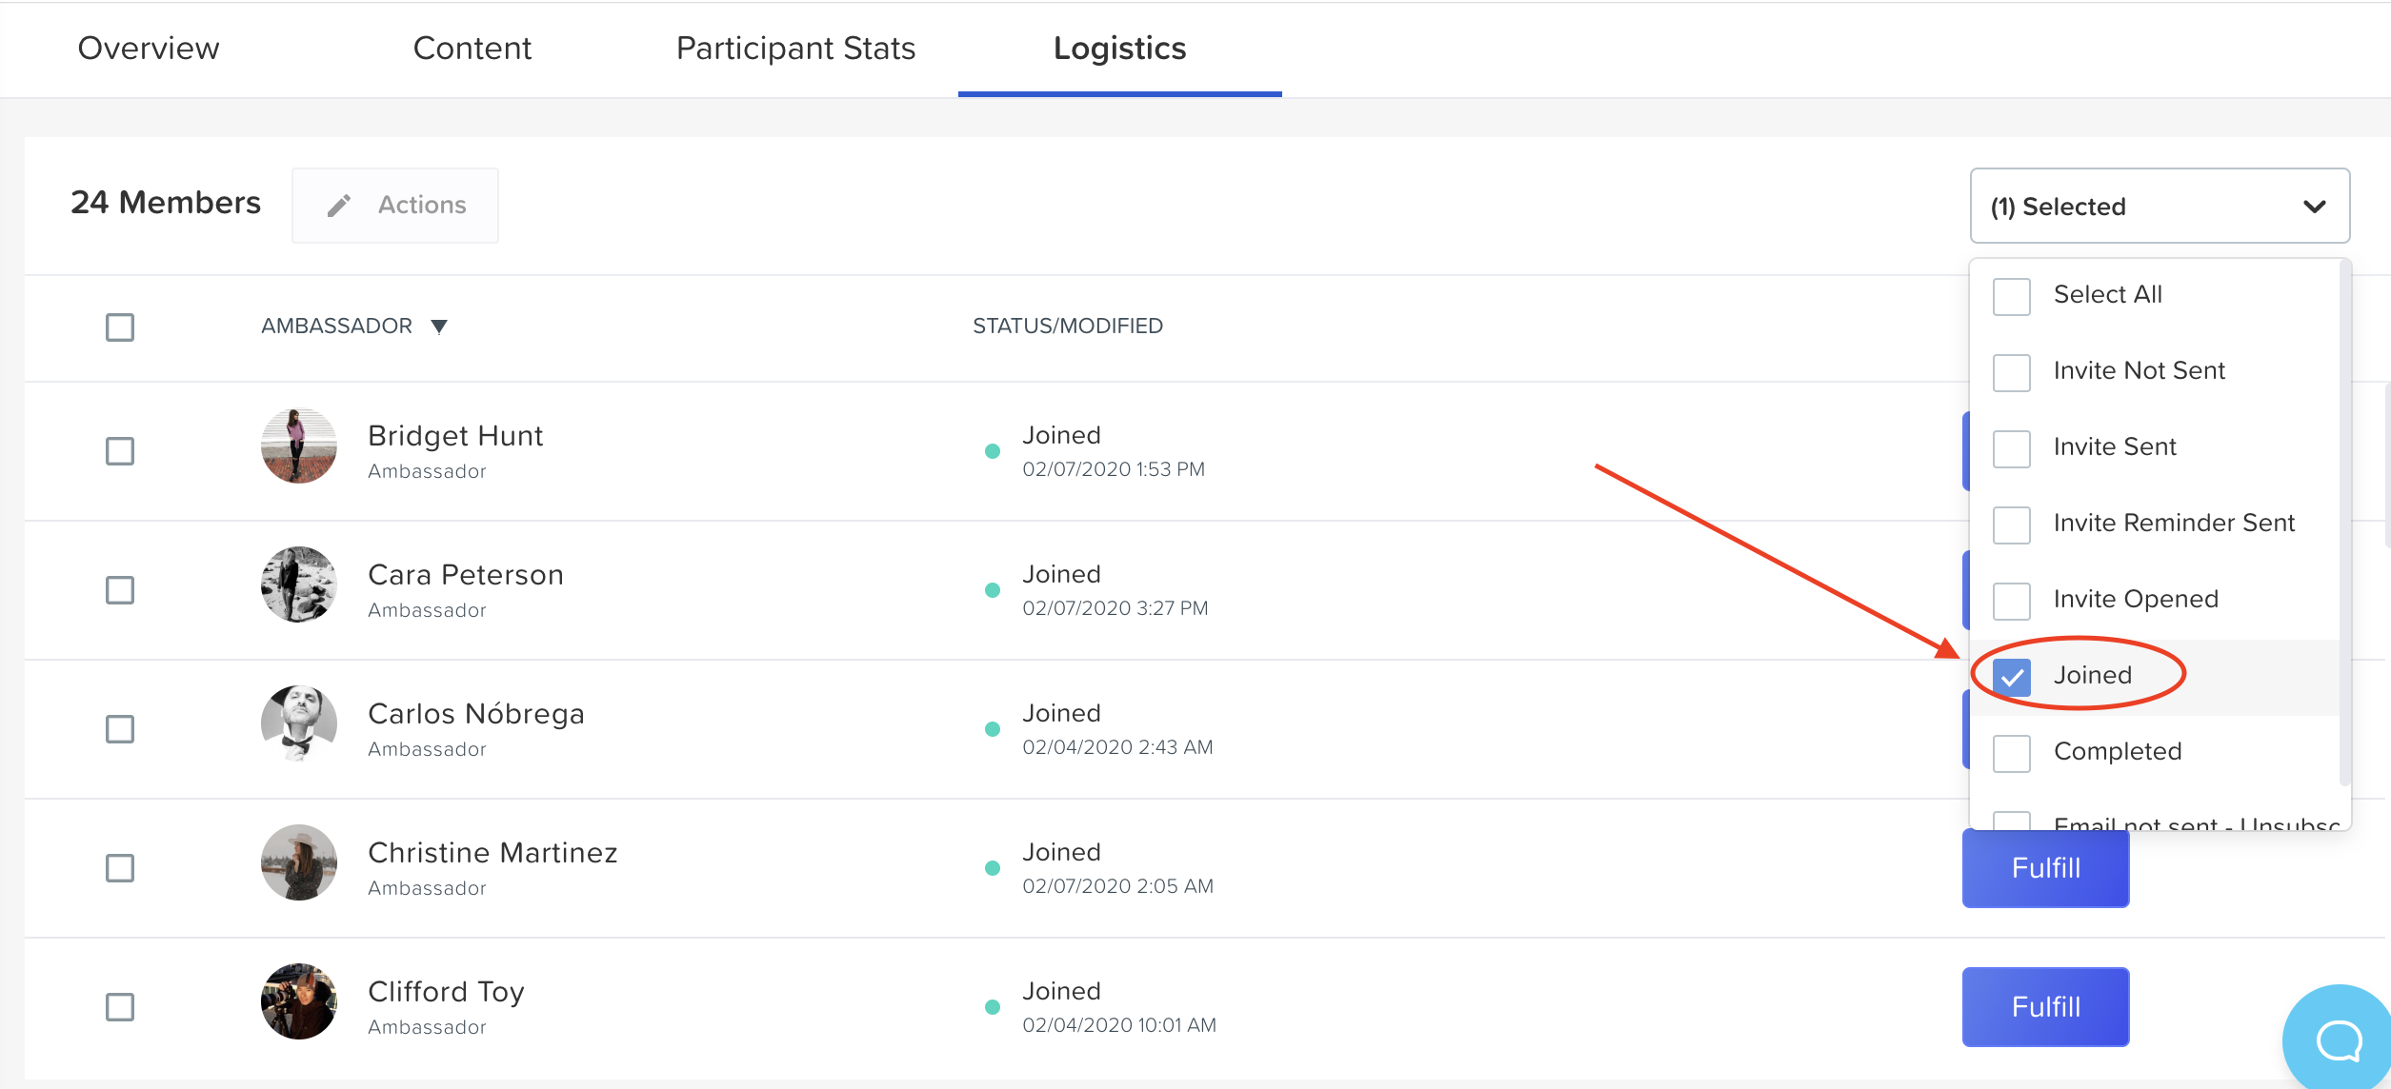
Task: Uncheck the Joined filter checkbox
Action: (x=2011, y=677)
